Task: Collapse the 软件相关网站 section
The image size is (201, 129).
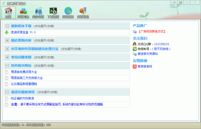Action: click(x=7, y=66)
